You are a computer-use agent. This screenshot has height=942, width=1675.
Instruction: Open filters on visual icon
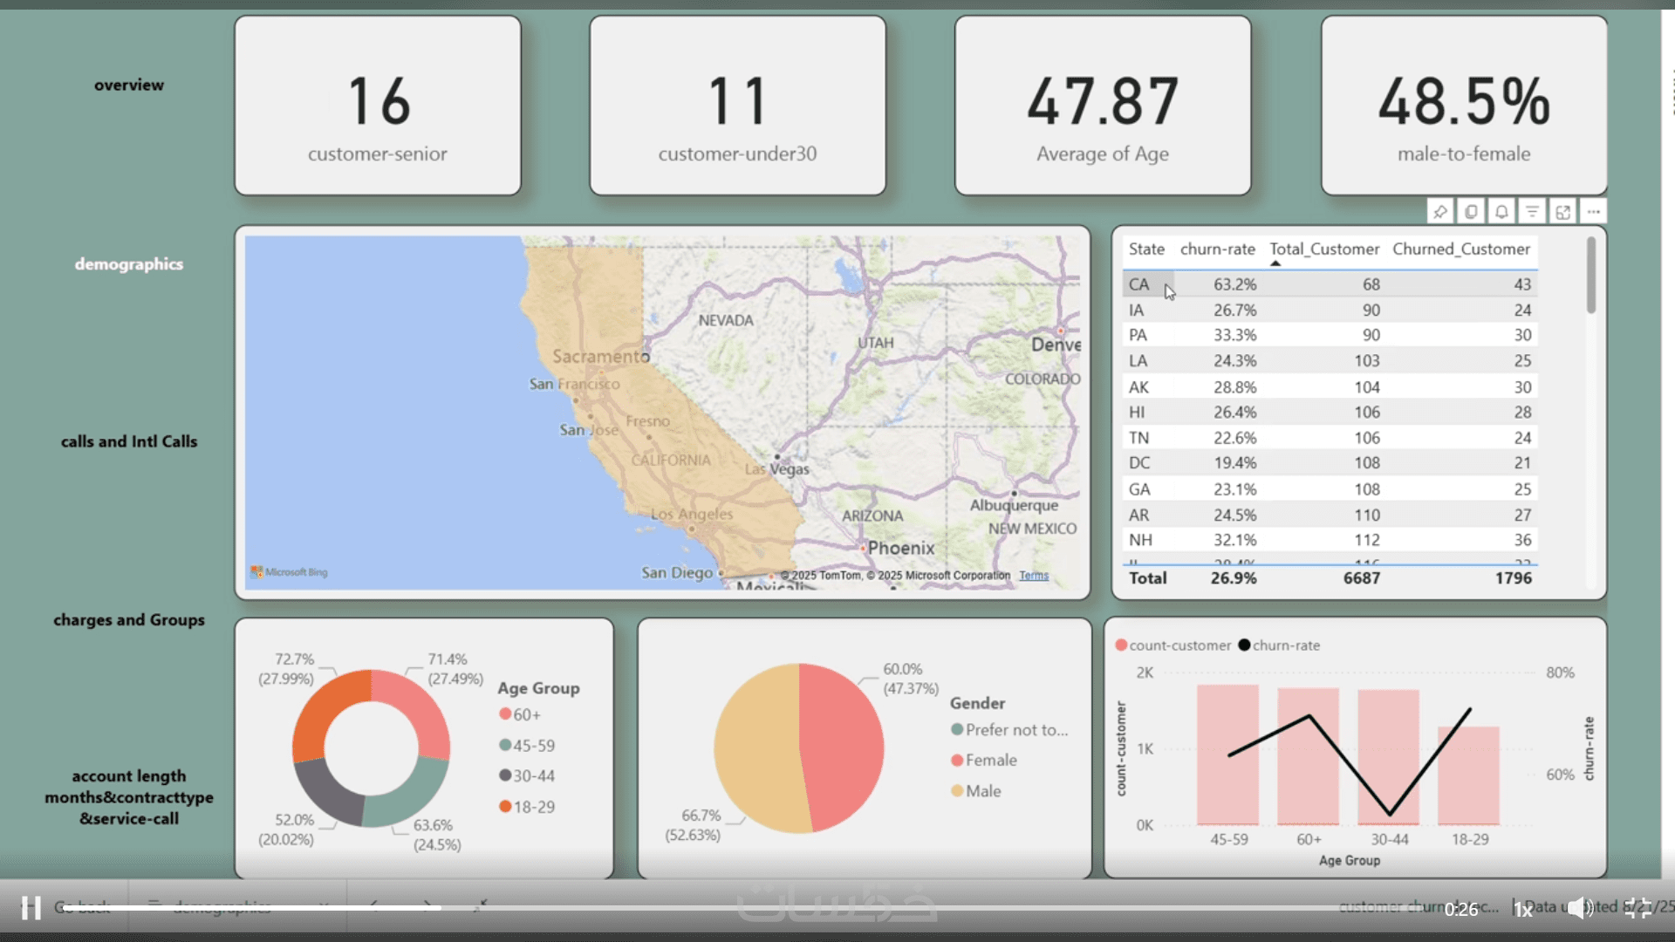[1532, 212]
